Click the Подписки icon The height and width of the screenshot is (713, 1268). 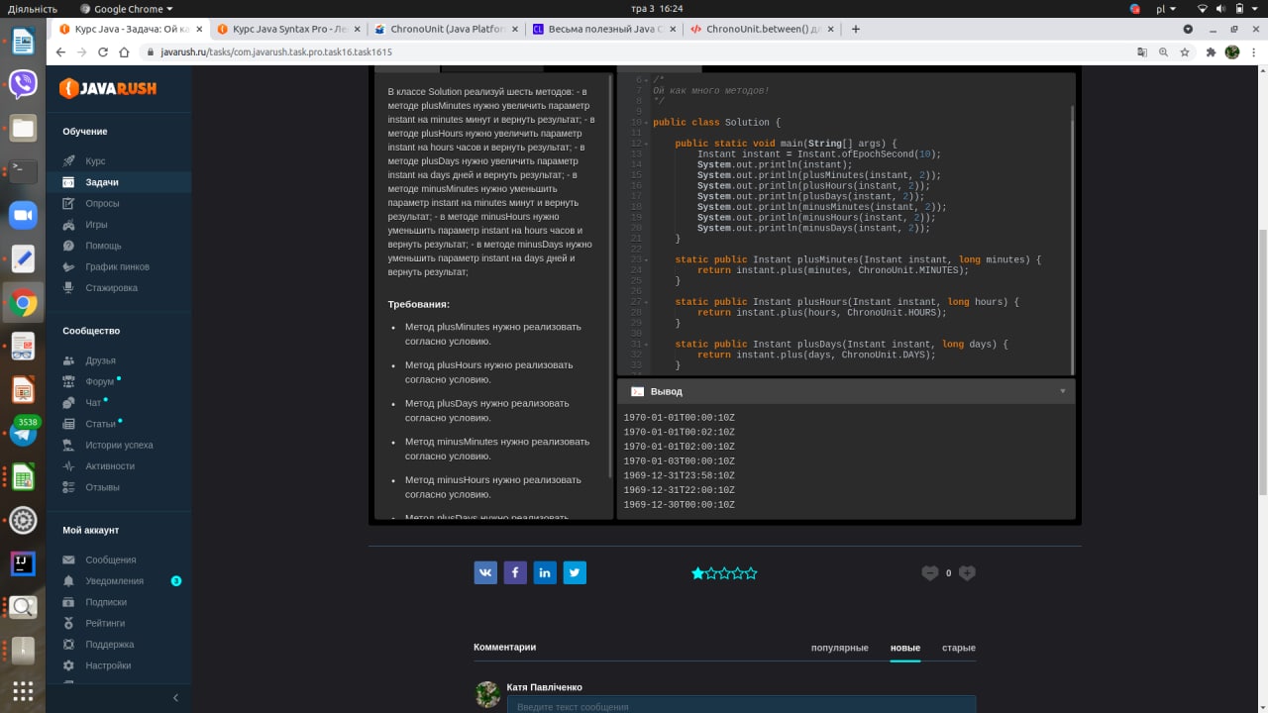68,602
